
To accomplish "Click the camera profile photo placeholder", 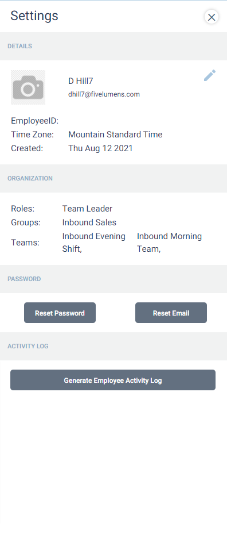I will [28, 87].
